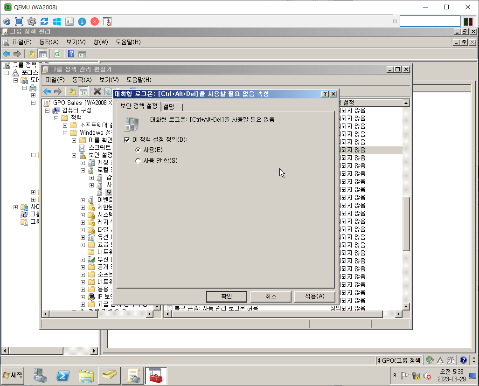Click help icon in Group Policy Management toolbar
The image size is (479, 386).
(x=71, y=54)
